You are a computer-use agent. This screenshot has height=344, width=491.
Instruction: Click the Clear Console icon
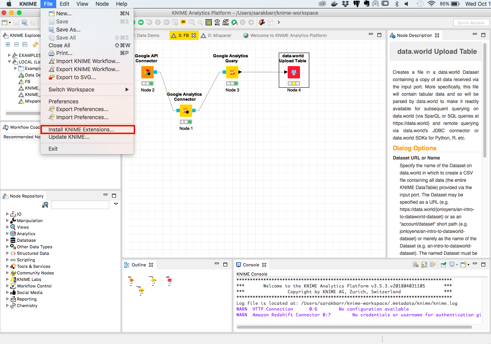tap(416, 264)
